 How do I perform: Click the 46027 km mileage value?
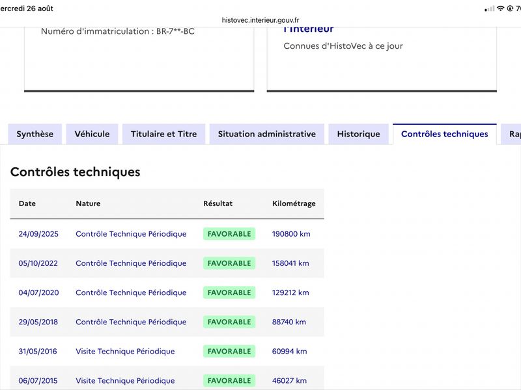pos(289,381)
